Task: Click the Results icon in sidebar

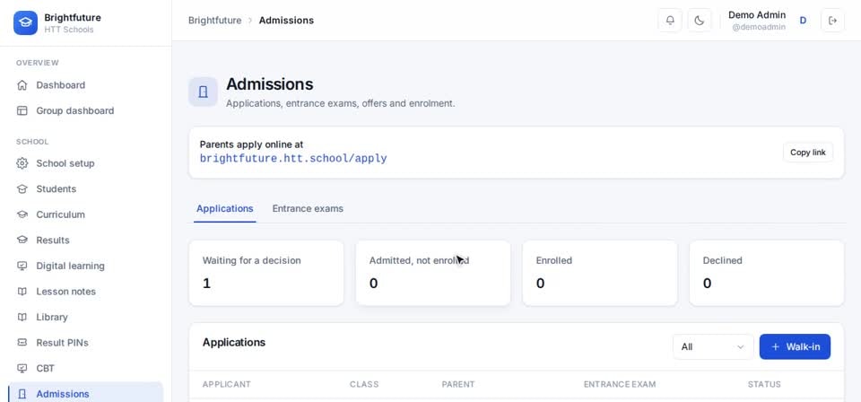Action: (22, 240)
